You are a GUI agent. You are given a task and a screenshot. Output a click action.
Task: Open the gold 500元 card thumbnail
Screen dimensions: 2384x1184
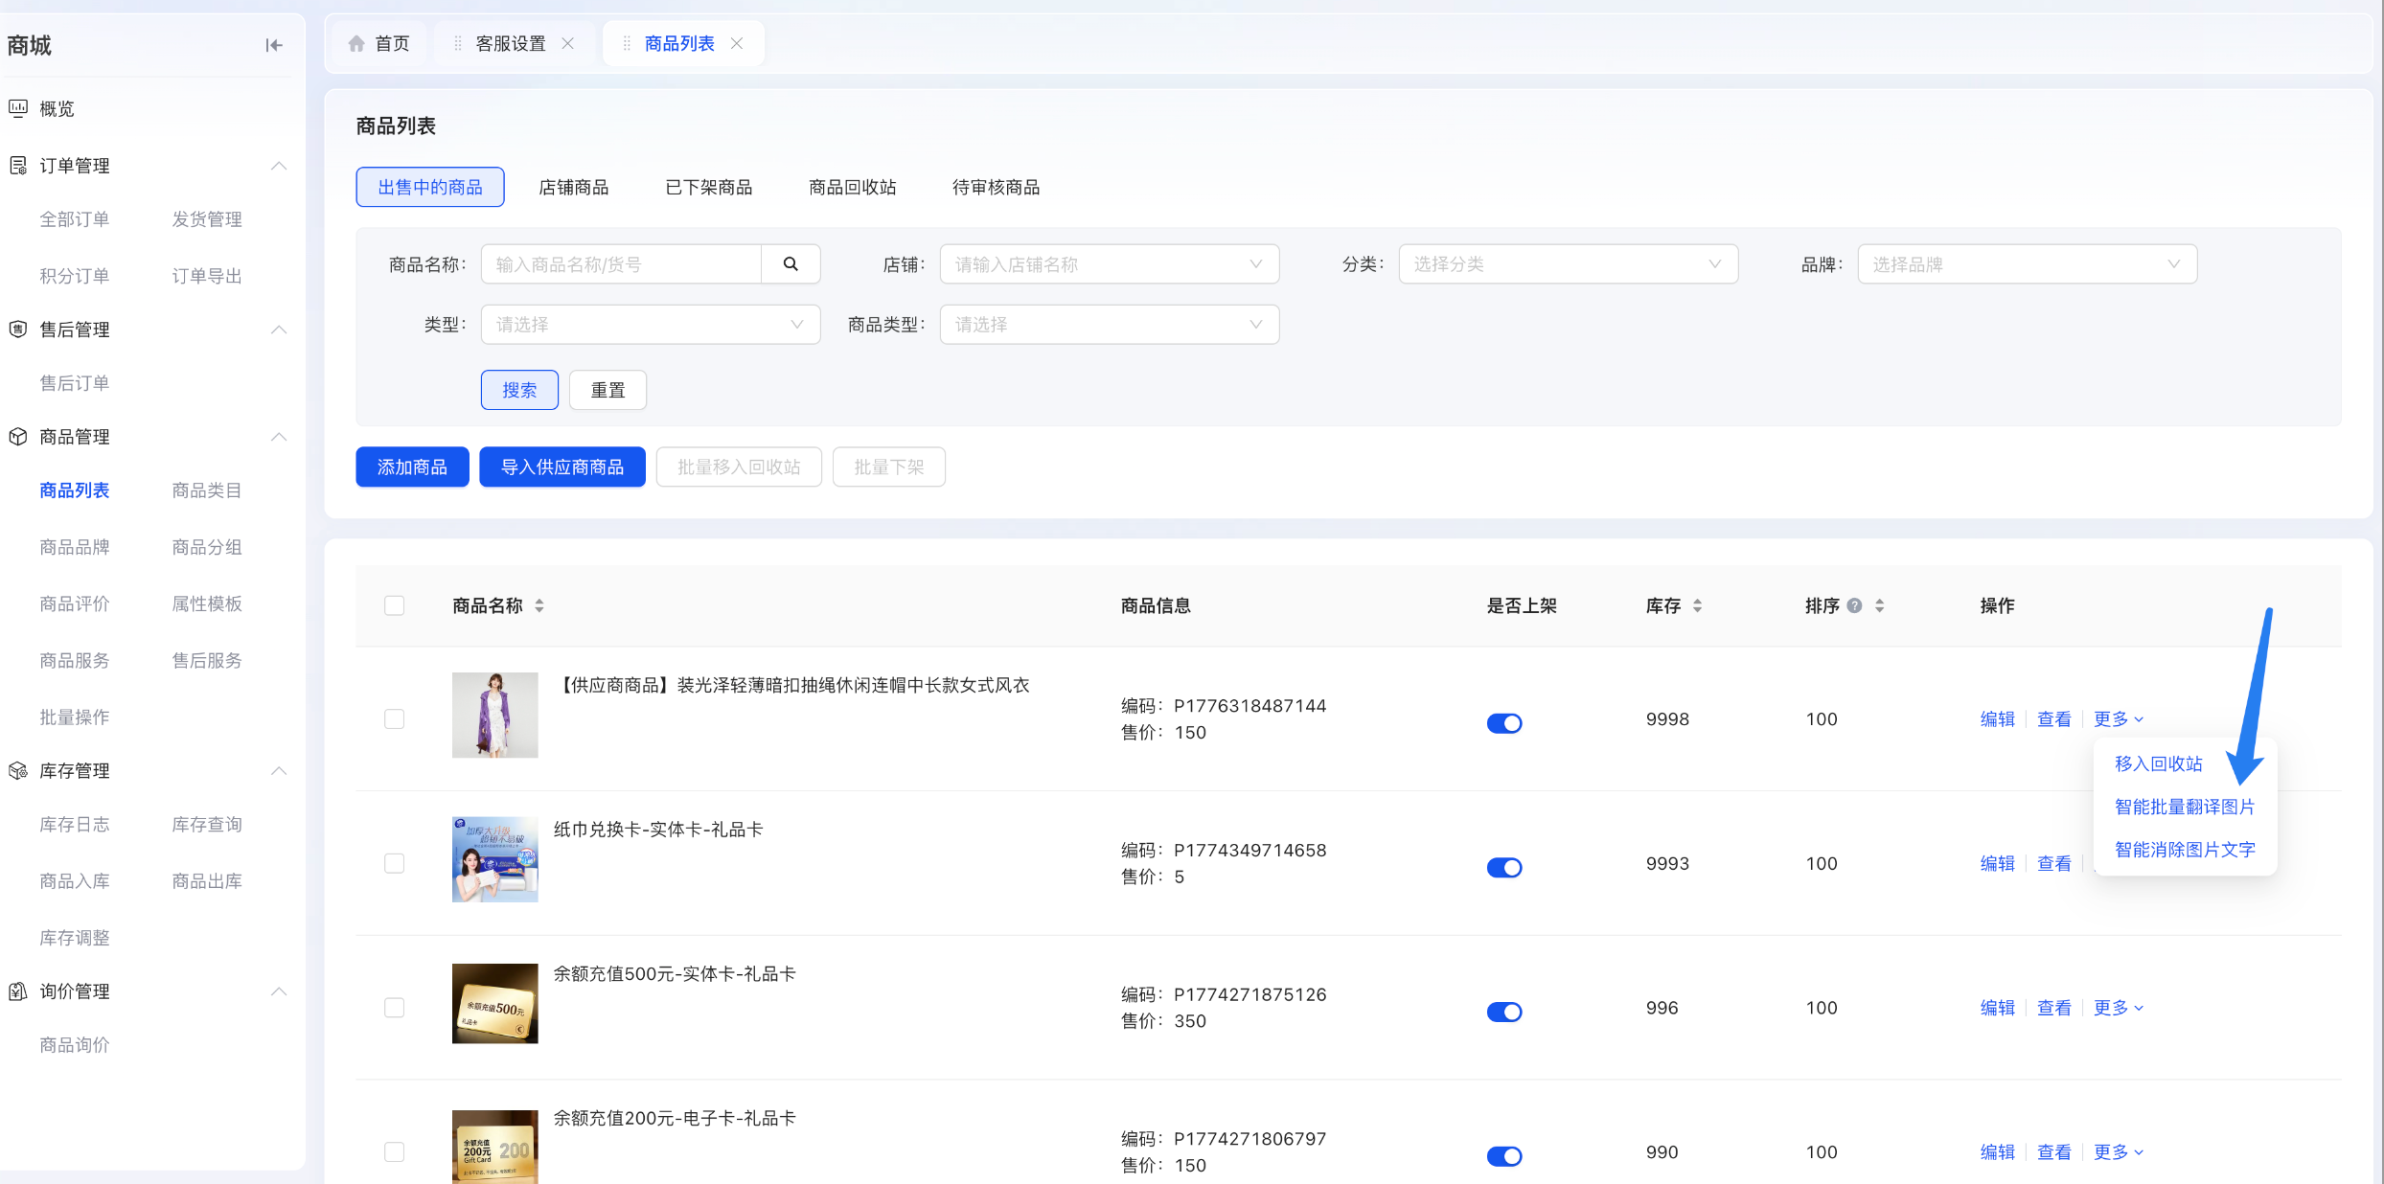pyautogui.click(x=495, y=1004)
